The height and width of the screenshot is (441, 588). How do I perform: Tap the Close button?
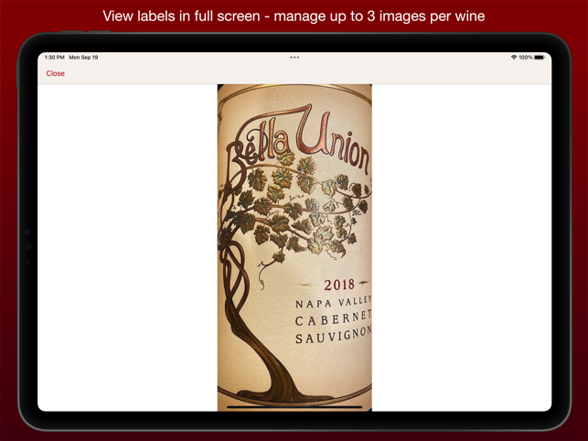pos(55,73)
